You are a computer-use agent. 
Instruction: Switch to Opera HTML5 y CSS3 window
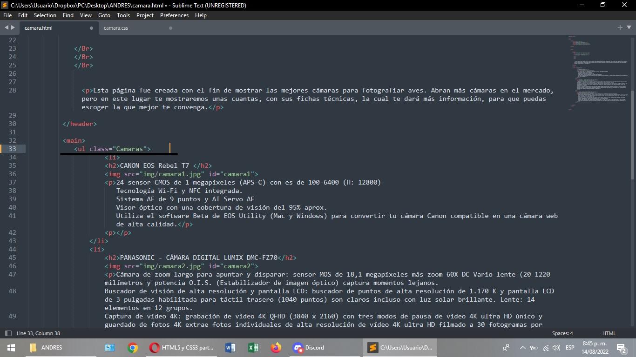tap(182, 348)
